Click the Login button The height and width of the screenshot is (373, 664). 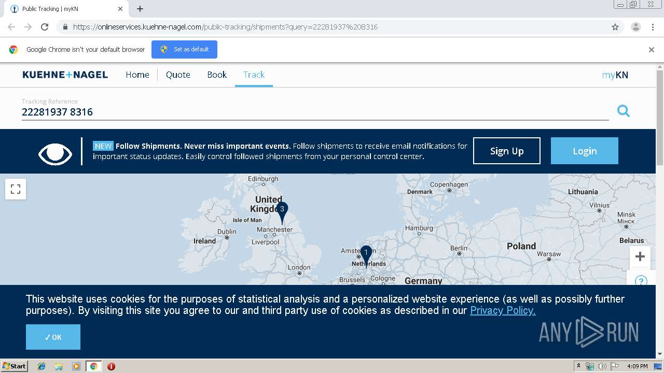coord(585,151)
